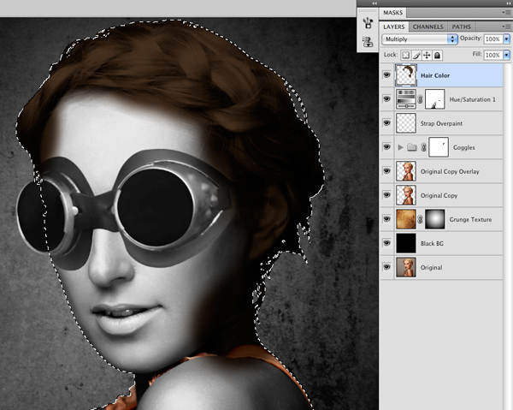Viewport: 513px width, 410px height.
Task: Click the Grunge Texture gradient mask thumbnail
Action: (434, 219)
